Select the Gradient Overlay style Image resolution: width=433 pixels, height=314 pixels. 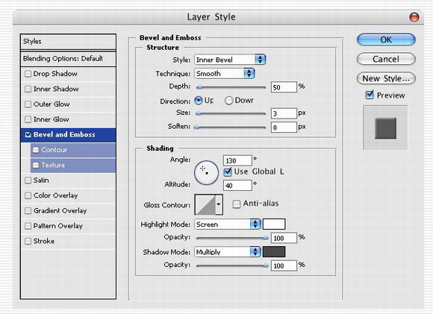[x=68, y=210]
